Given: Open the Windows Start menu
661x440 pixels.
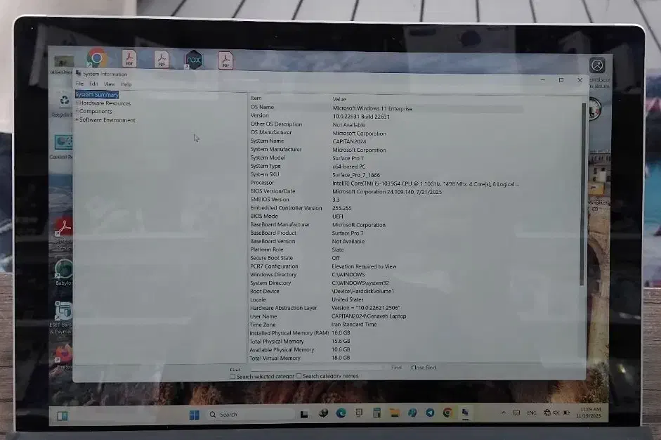Looking at the screenshot, I should pos(195,415).
